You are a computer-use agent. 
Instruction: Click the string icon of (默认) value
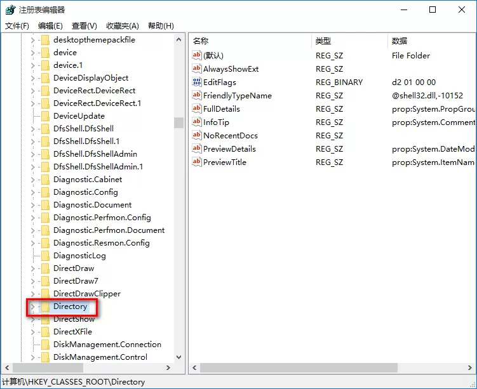pos(197,55)
